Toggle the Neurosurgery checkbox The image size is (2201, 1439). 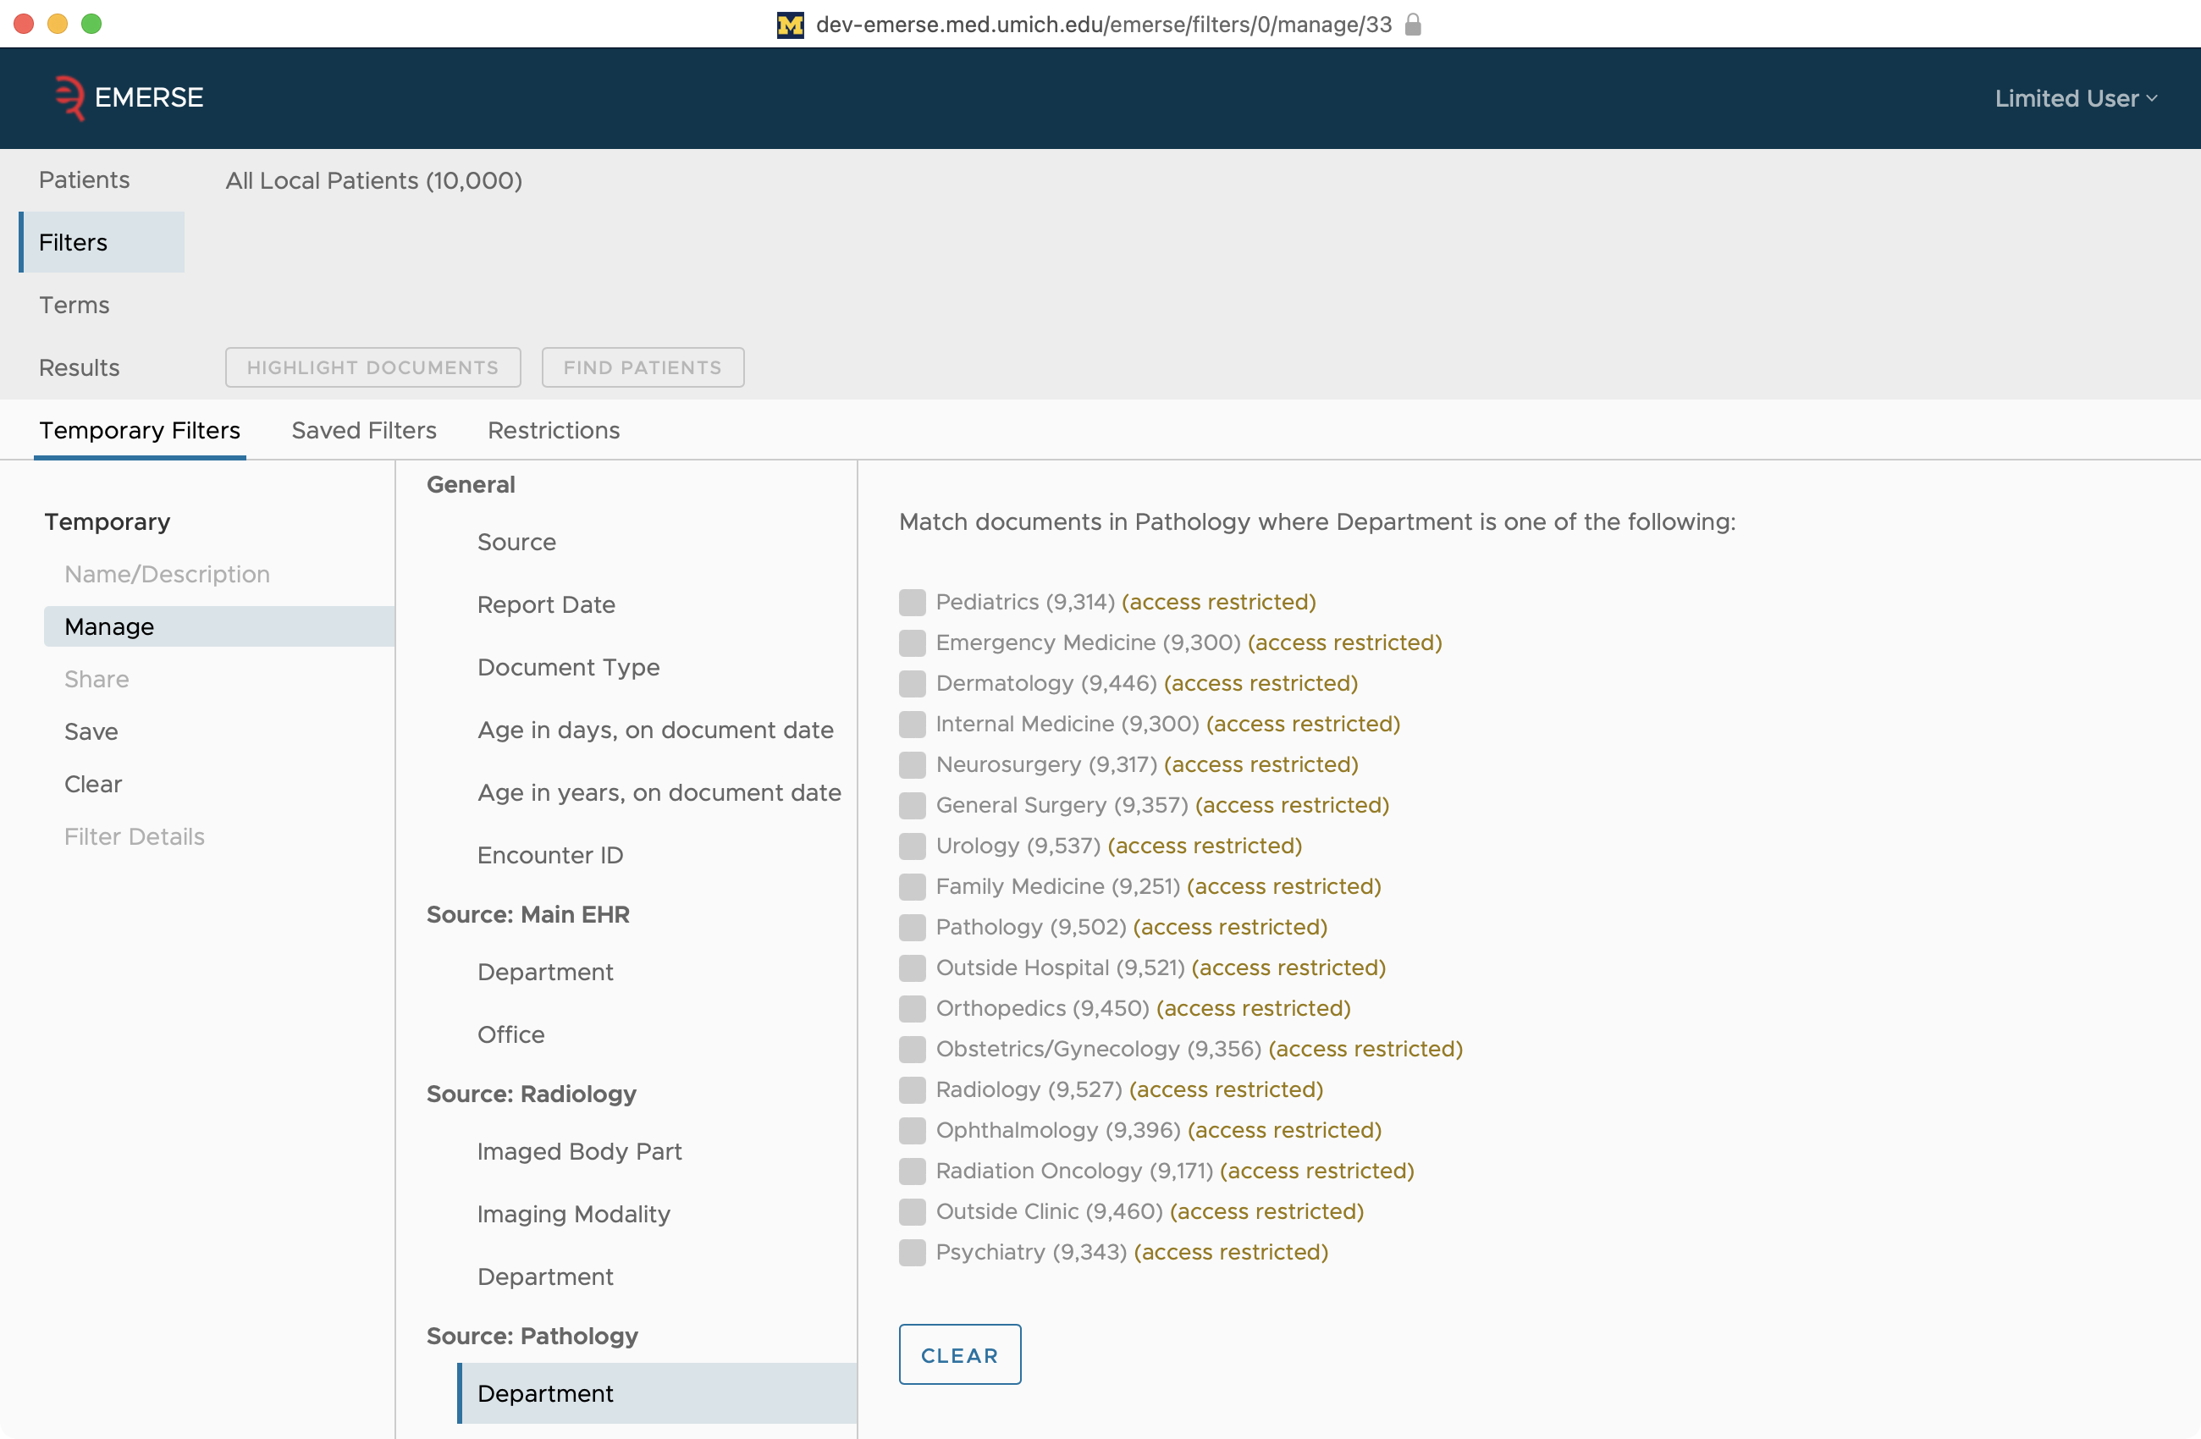coord(912,765)
